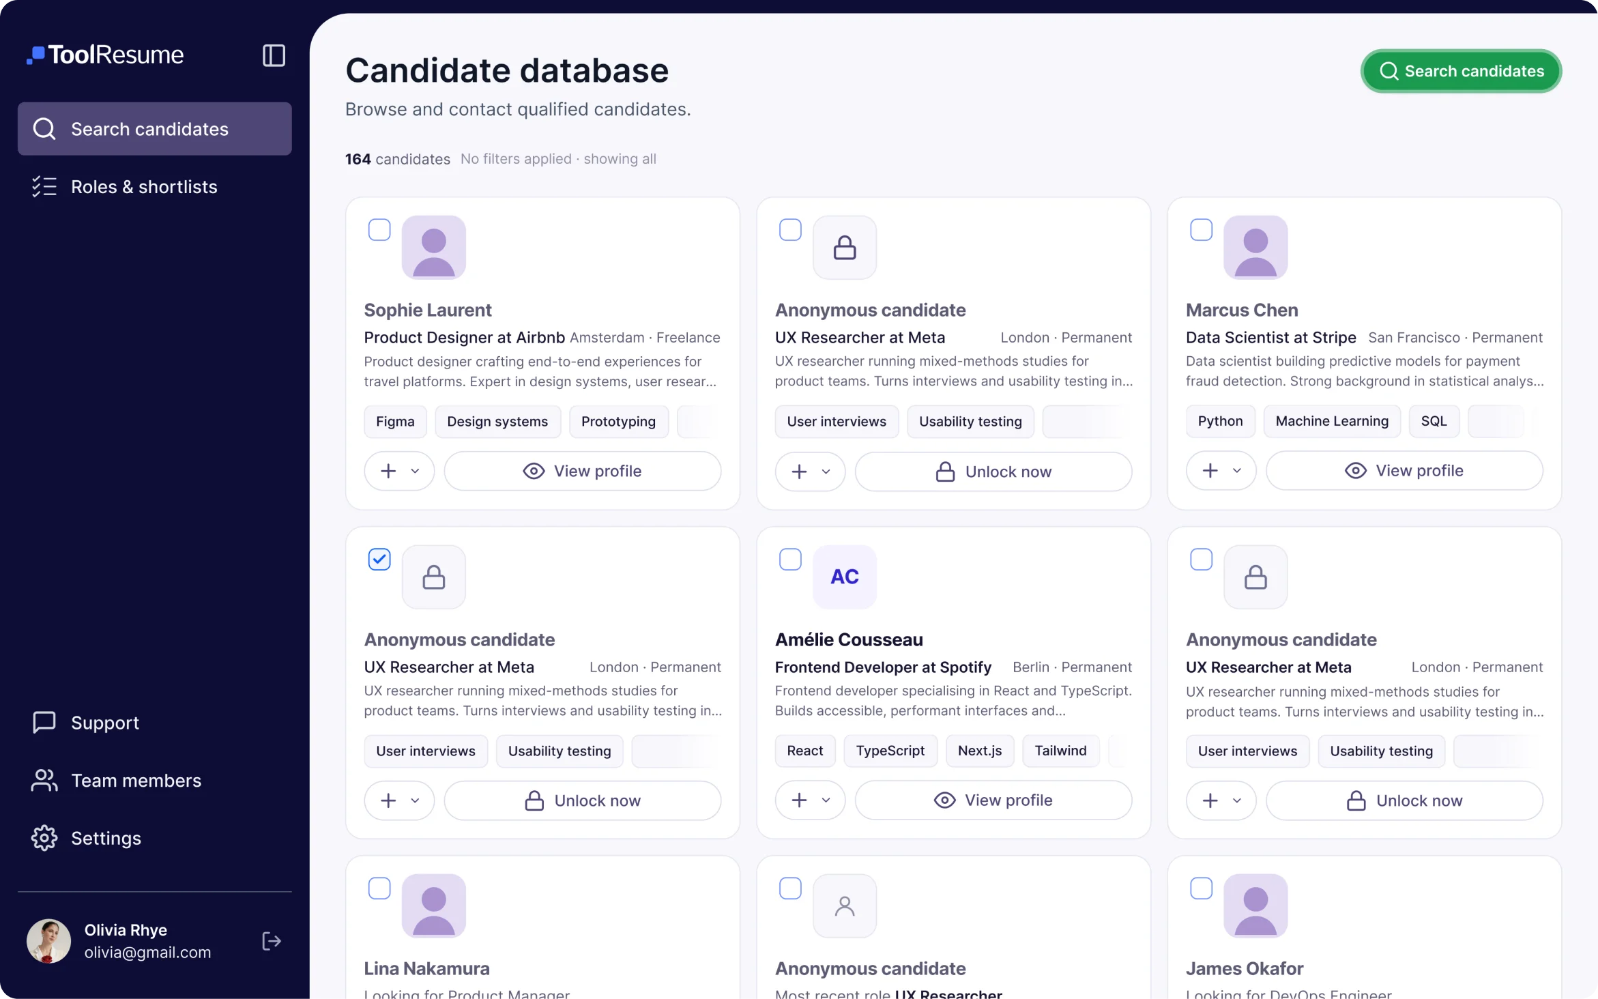This screenshot has width=1598, height=999.
Task: Expand the add dropdown chevron on Sophie Laurent's card
Action: point(415,471)
